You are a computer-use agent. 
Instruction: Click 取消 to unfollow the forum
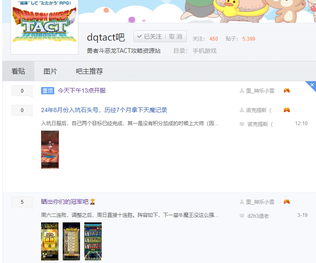[x=175, y=36]
